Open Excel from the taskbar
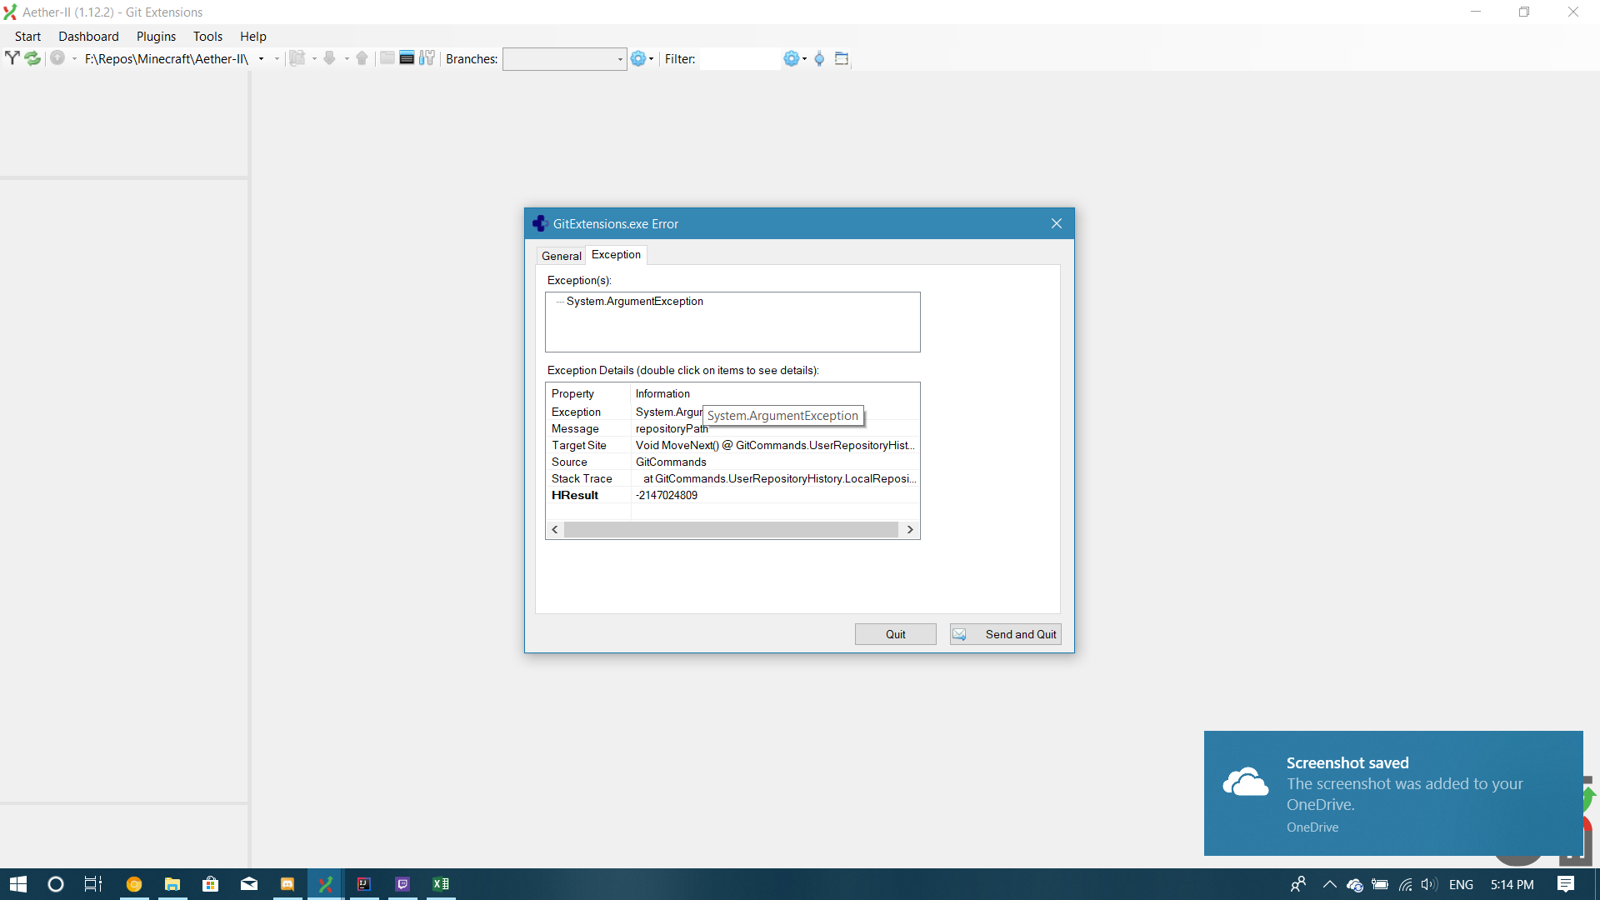 point(441,884)
